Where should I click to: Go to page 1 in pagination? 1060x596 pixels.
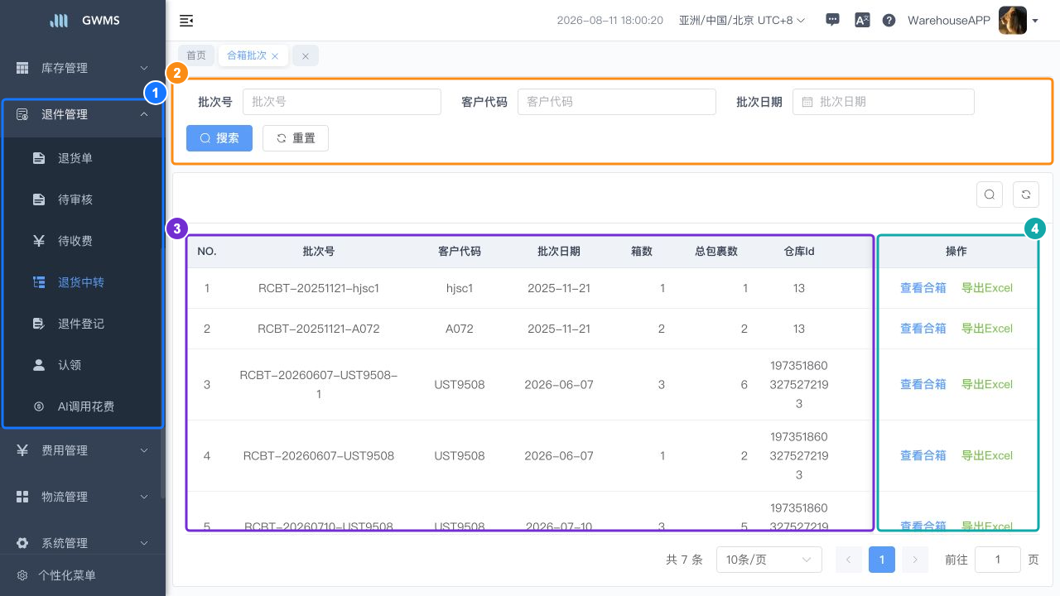click(882, 560)
